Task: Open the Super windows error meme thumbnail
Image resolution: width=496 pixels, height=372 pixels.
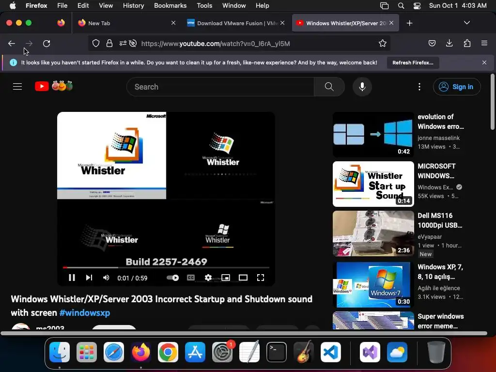Action: pos(373,321)
